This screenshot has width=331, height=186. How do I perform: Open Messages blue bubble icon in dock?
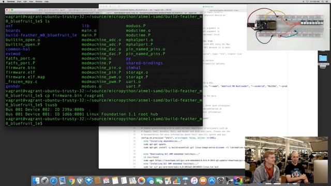coord(151,181)
